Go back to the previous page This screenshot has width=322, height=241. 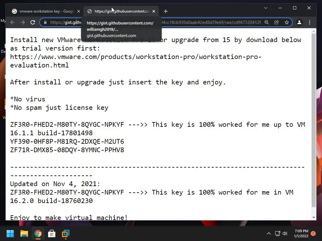click(x=13, y=22)
